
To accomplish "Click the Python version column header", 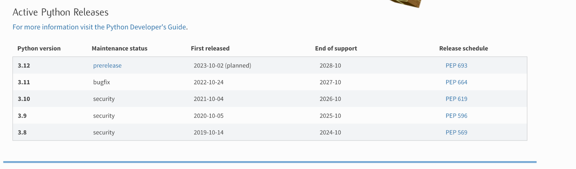I will (x=39, y=49).
